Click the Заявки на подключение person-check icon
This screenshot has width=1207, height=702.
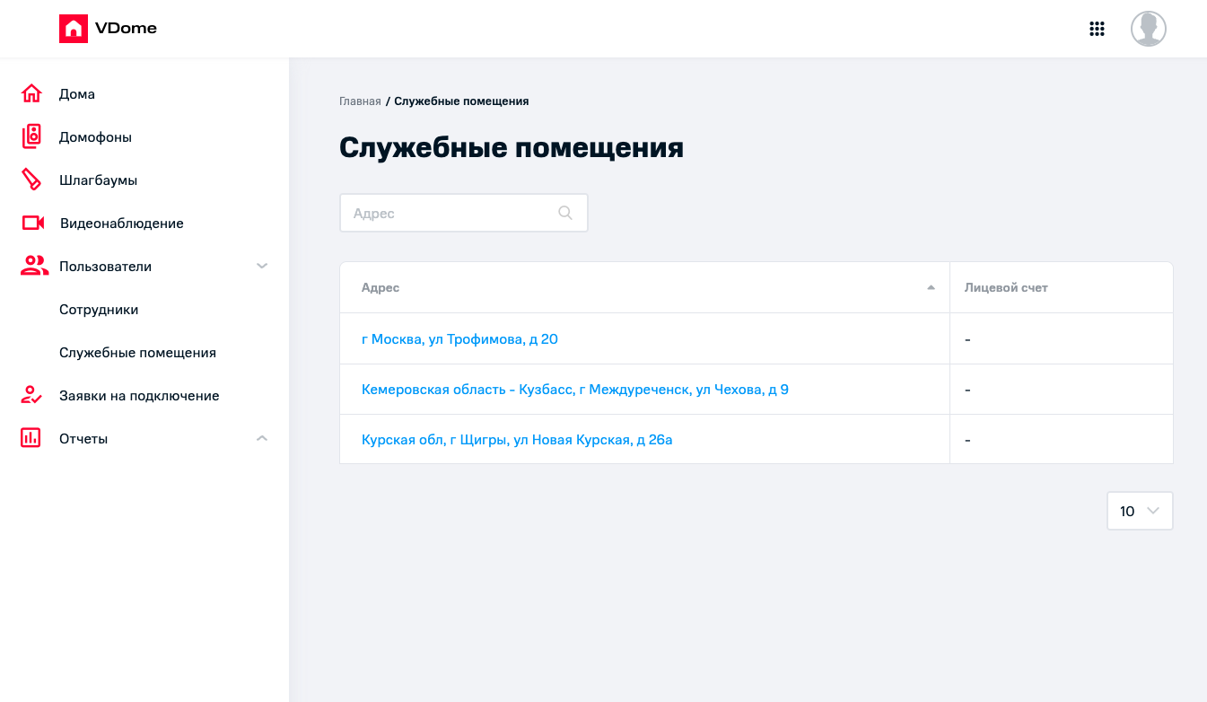tap(31, 395)
